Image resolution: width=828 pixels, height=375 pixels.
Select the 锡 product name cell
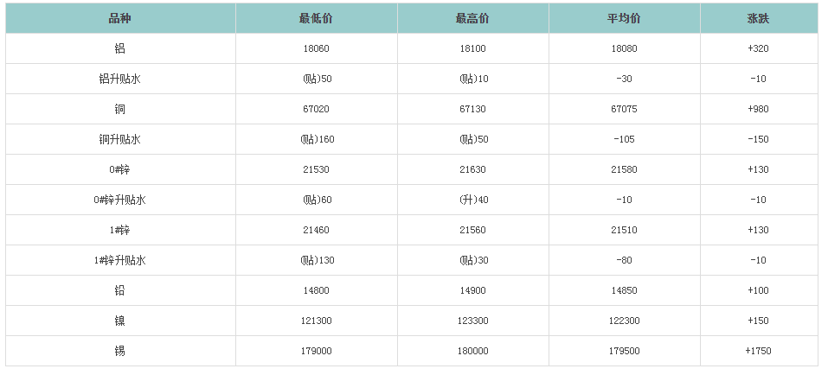pos(120,351)
